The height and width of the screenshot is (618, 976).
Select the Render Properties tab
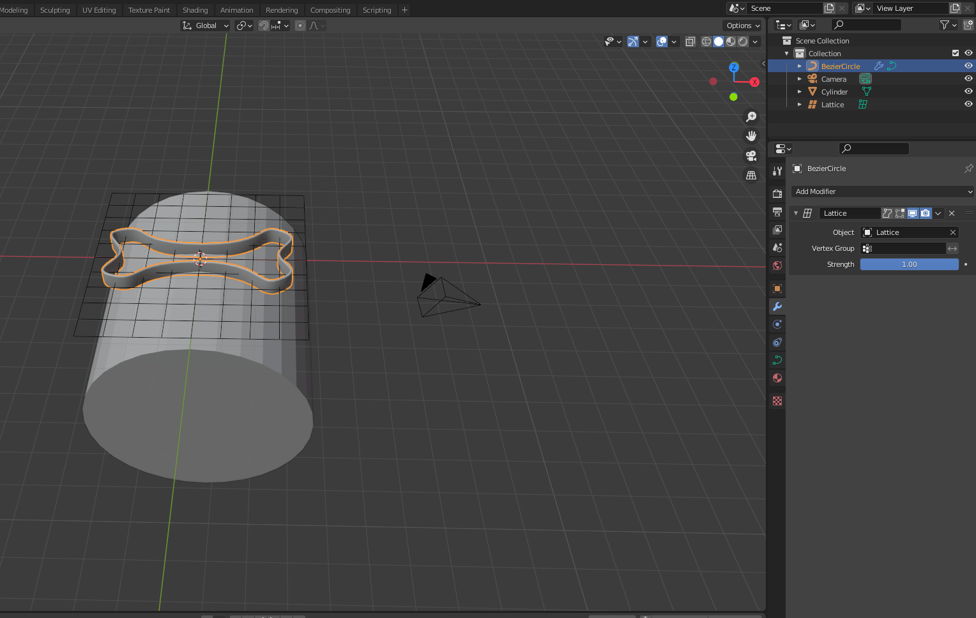pos(777,193)
